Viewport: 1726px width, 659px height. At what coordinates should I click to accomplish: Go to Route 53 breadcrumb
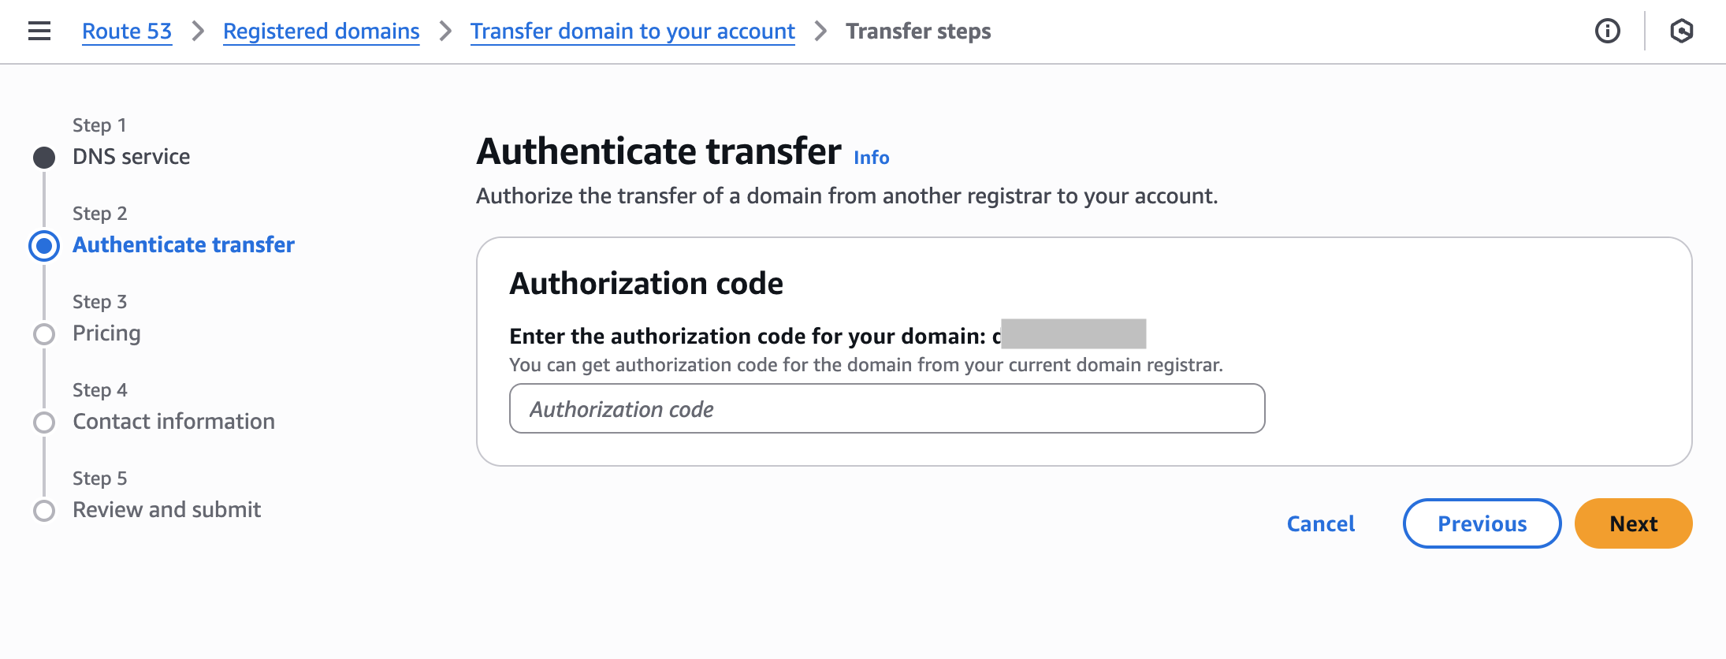click(x=127, y=32)
